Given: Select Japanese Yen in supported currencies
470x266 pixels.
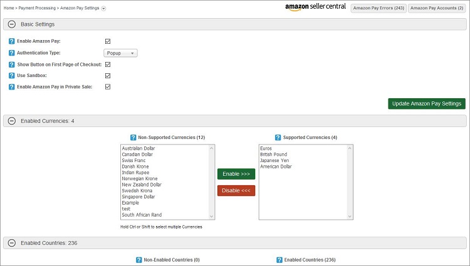Looking at the screenshot, I should click(x=274, y=160).
